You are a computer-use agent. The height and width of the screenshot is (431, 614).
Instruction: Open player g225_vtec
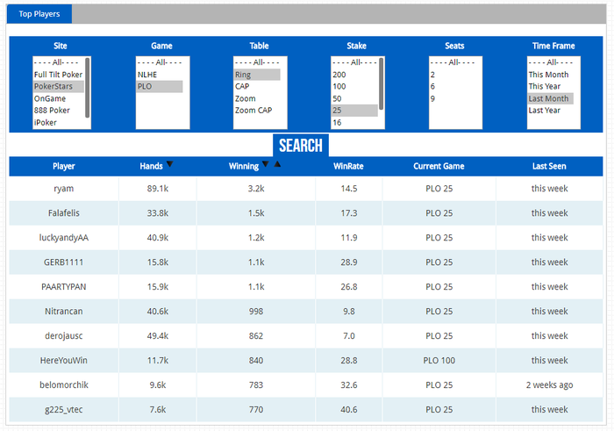[64, 410]
